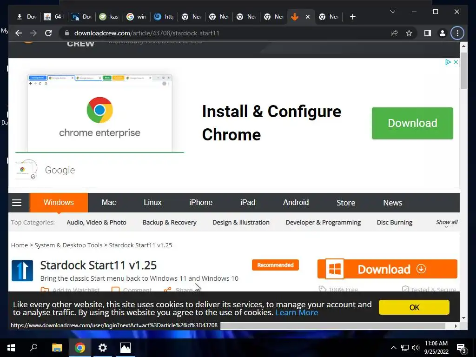Show hidden system tray icons
The image size is (476, 357).
pos(393,348)
